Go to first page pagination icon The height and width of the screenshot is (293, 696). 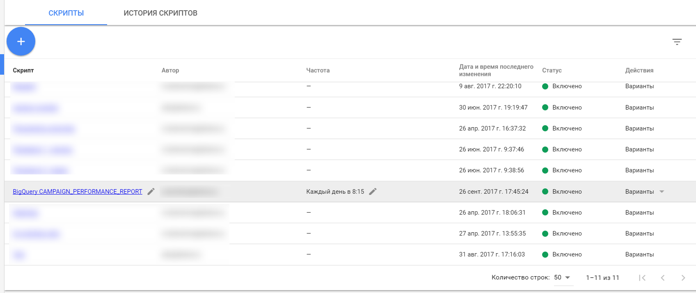(642, 278)
